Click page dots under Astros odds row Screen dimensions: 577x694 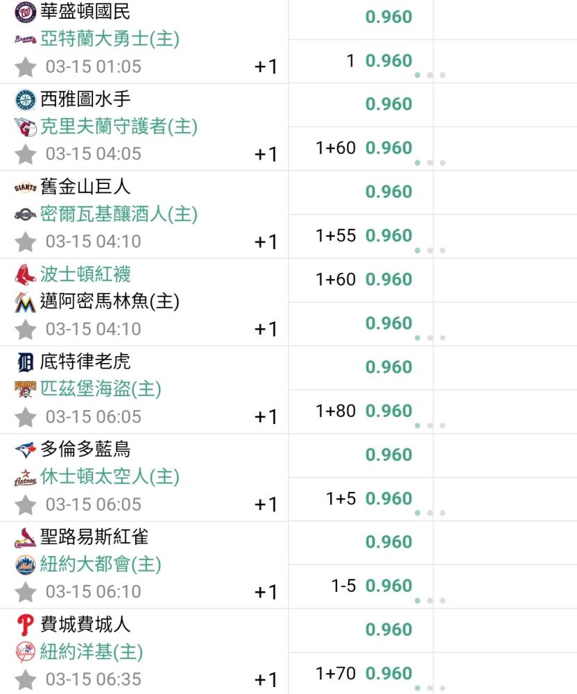pyautogui.click(x=430, y=513)
